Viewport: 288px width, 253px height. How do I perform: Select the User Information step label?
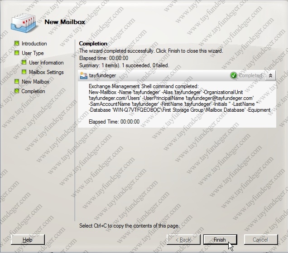(x=46, y=63)
